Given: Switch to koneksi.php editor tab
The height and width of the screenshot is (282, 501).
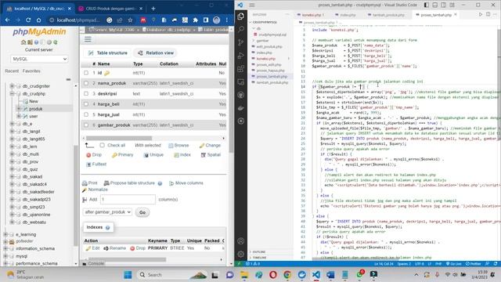Looking at the screenshot, I should (x=311, y=15).
